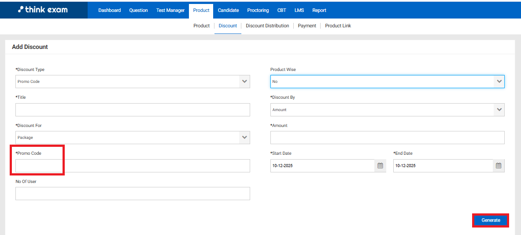Open the Test Manager menu
The height and width of the screenshot is (235, 521).
(170, 10)
